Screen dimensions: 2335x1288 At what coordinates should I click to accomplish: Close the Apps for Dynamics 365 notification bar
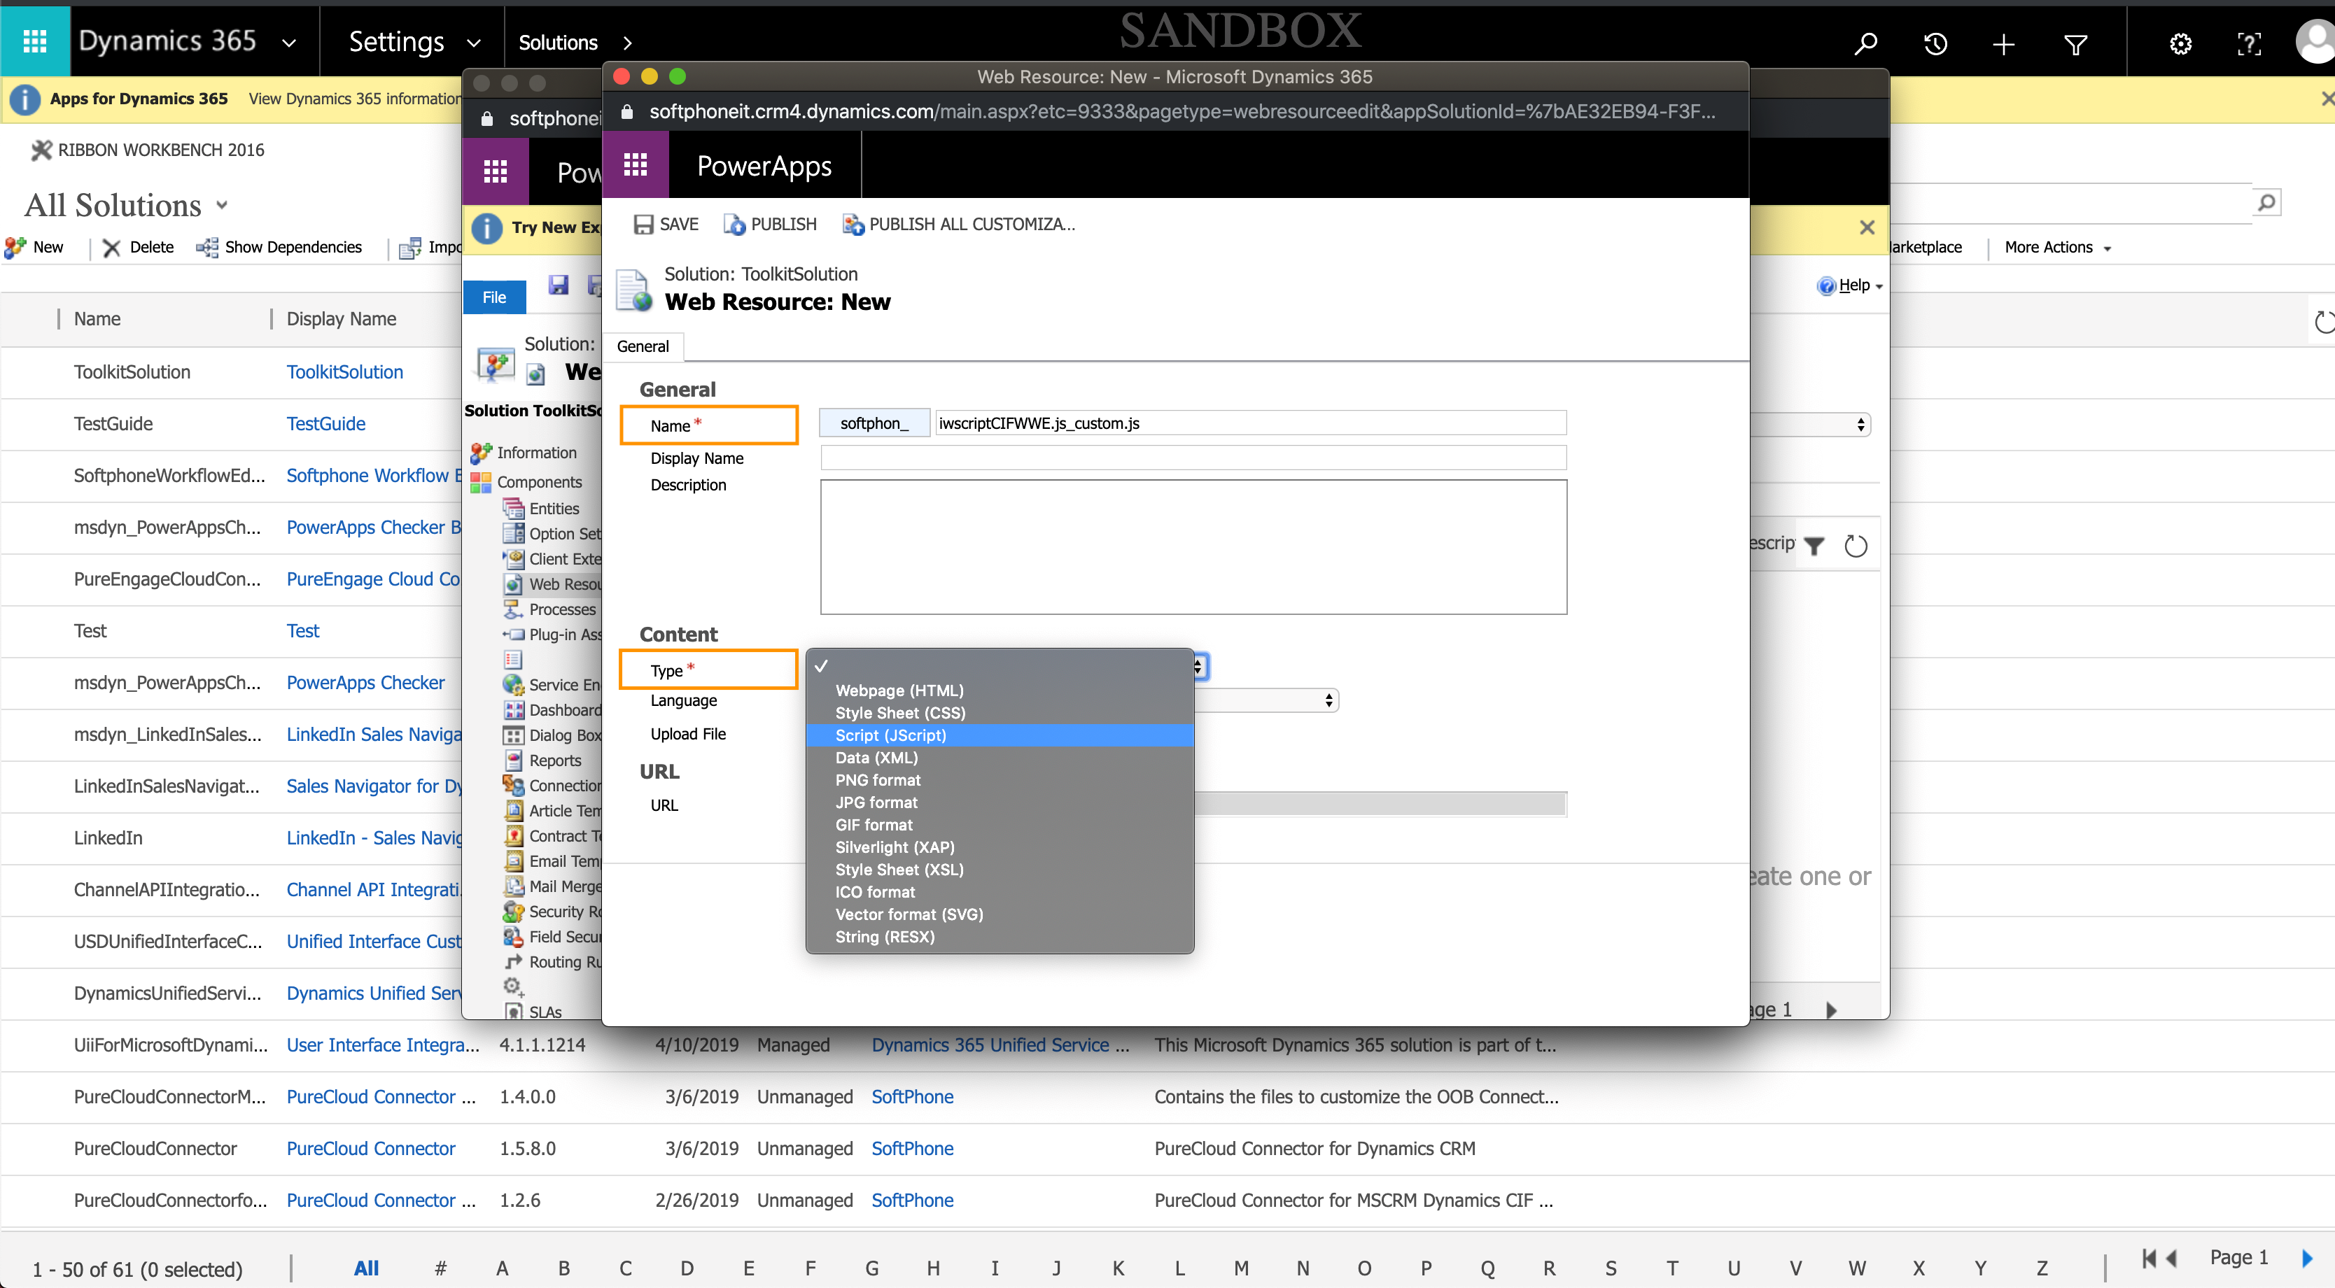coord(2327,98)
